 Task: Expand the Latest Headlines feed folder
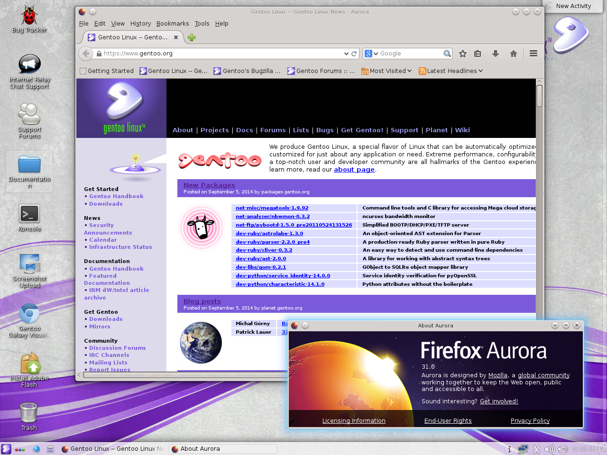pyautogui.click(x=451, y=71)
